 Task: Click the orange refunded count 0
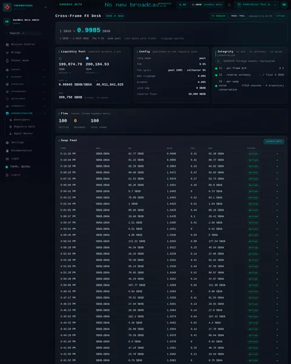click(75, 121)
